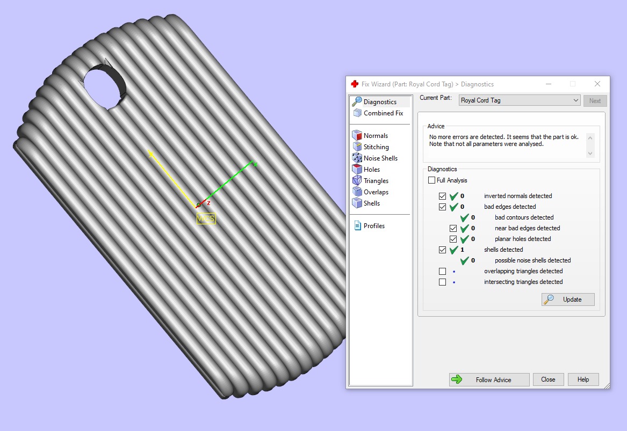Click the magnifier icon on Update button
627x431 pixels.
tap(550, 299)
